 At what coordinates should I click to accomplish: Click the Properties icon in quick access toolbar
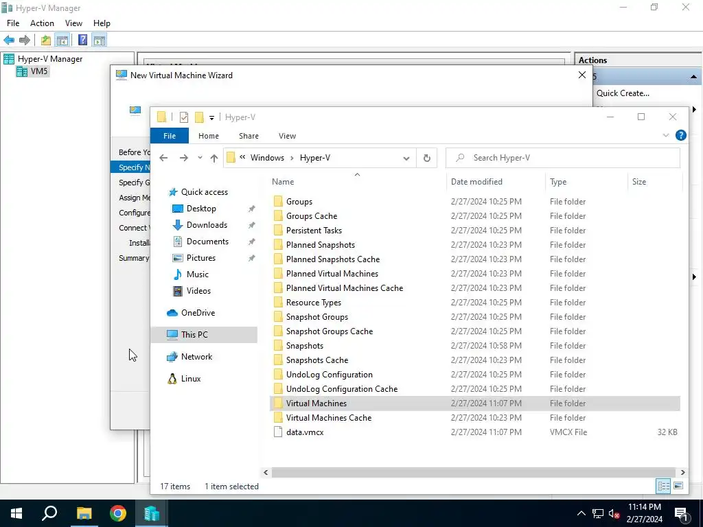184,117
